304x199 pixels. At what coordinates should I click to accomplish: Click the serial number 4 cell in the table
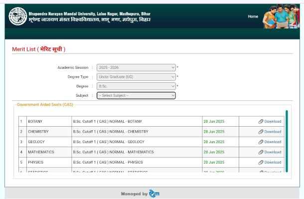[22, 152]
